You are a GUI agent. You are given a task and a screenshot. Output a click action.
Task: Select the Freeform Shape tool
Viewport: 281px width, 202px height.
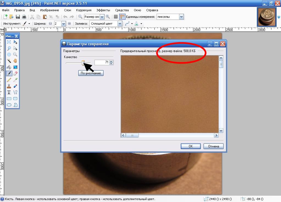pos(15,105)
